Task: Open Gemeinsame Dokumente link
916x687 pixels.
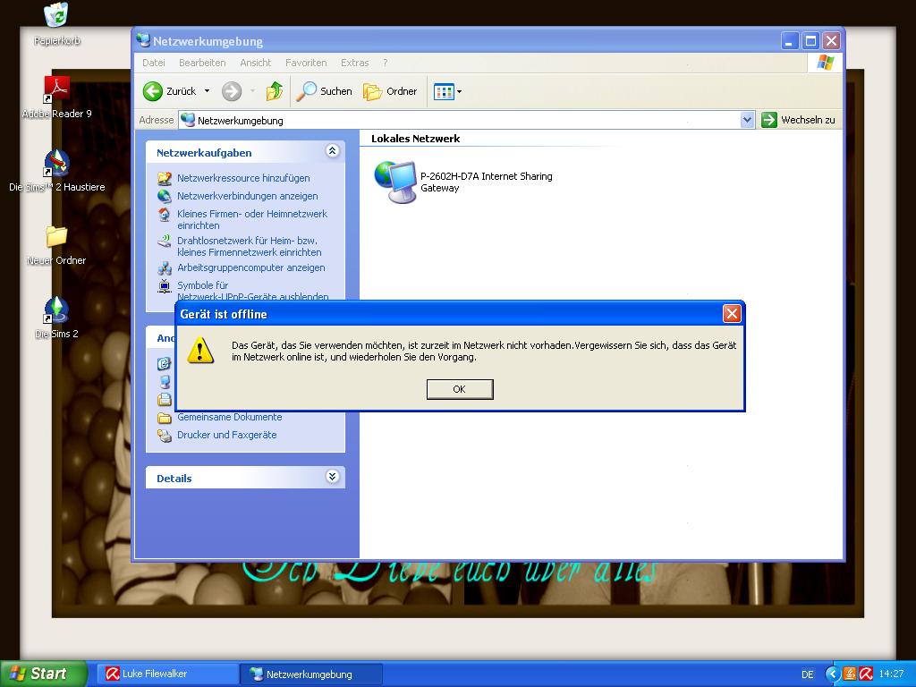Action: pos(230,417)
